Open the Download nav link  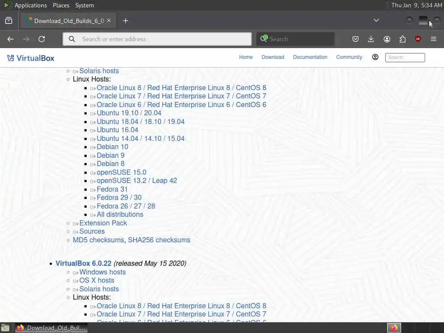[273, 57]
